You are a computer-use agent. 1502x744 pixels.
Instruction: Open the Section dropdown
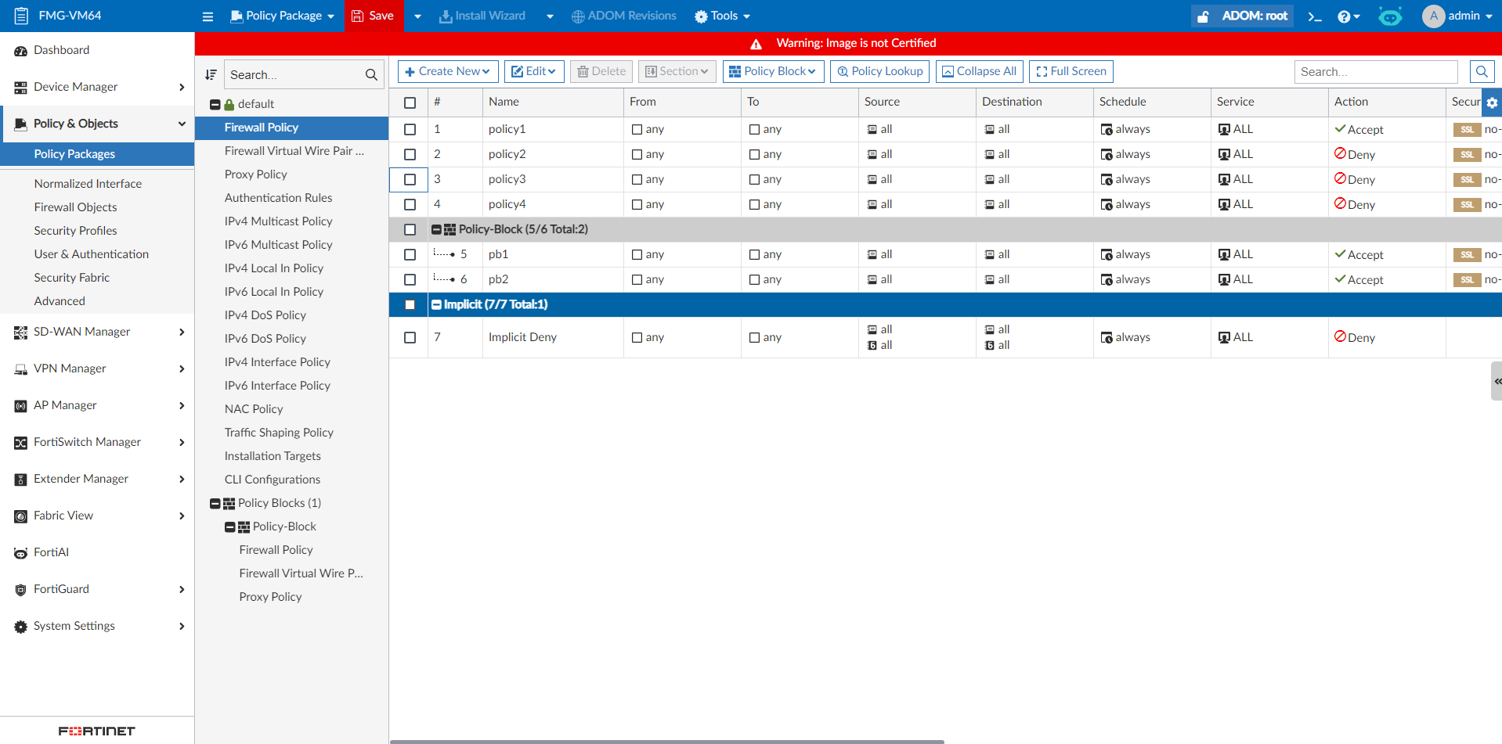click(677, 71)
